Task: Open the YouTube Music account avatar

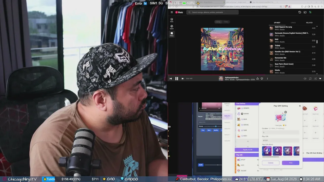Action: (x=310, y=12)
